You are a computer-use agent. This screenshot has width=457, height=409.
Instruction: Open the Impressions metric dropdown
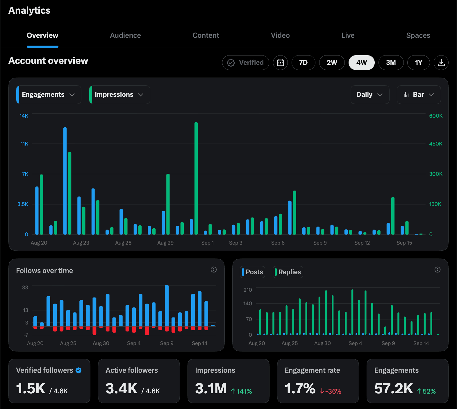click(x=120, y=95)
